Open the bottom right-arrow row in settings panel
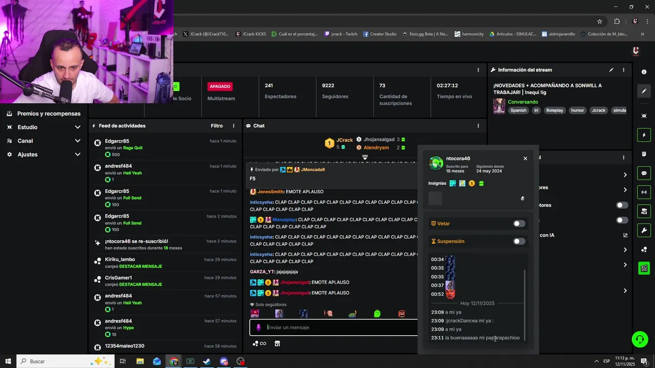 625,291
